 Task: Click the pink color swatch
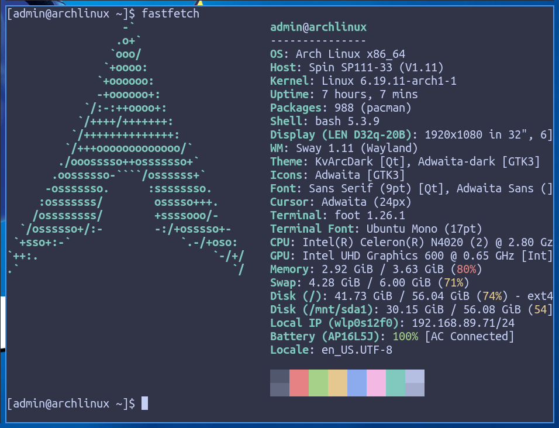[x=376, y=383]
